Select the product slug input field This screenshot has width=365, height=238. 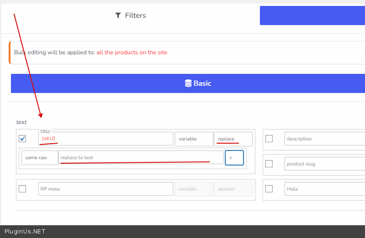[325, 164]
